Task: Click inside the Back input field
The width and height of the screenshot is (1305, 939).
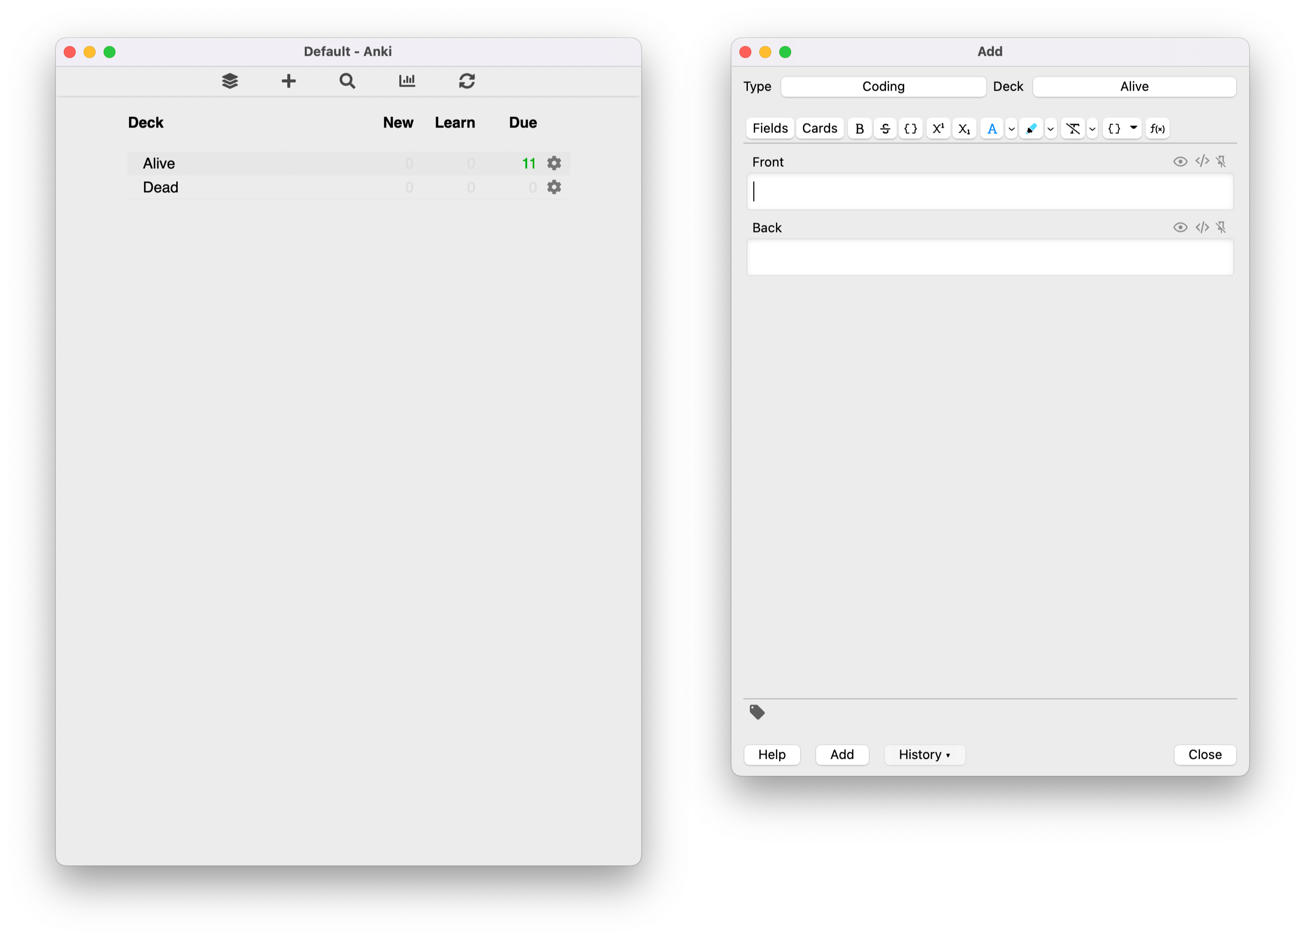Action: (989, 258)
